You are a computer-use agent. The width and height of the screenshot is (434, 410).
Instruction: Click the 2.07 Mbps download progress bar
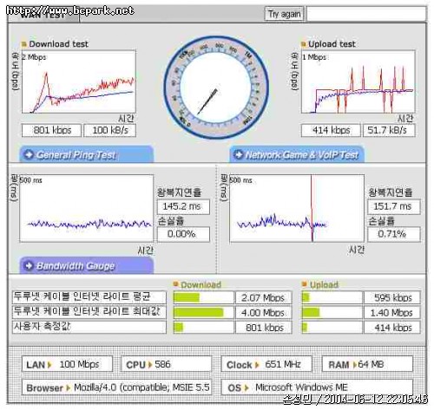coord(203,297)
